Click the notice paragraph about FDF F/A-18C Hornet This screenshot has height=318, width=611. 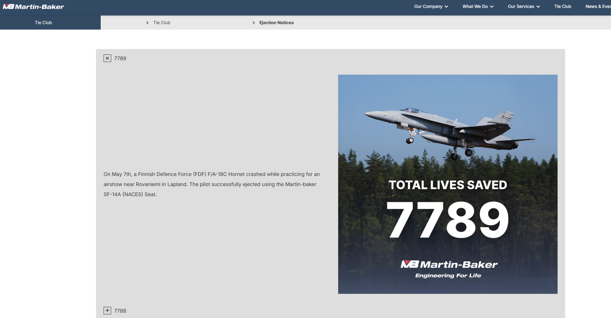click(212, 184)
